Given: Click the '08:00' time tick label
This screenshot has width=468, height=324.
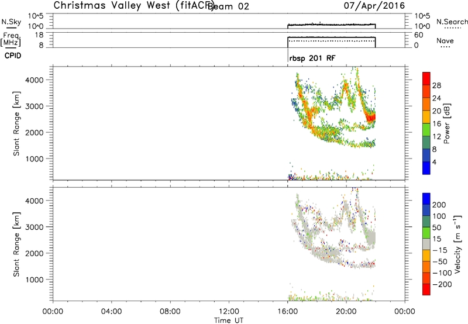Looking at the screenshot, I should pyautogui.click(x=170, y=312).
